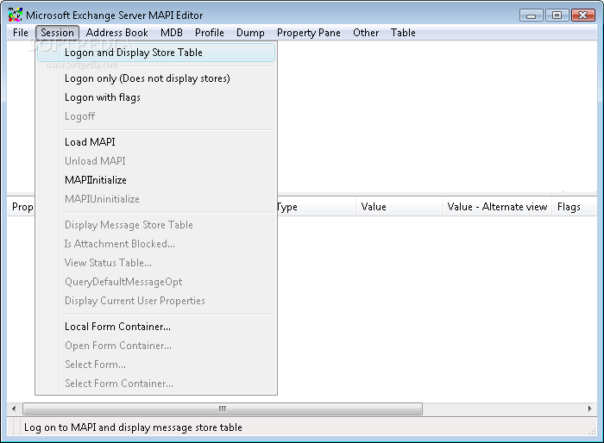Click the Prop column header
Screen dimensions: 604x443
(22, 207)
